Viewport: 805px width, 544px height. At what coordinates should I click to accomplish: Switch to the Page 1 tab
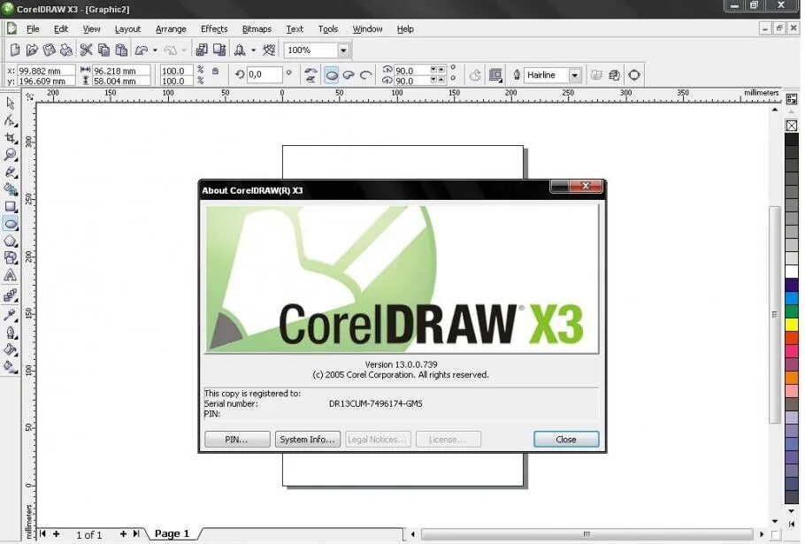coord(172,533)
